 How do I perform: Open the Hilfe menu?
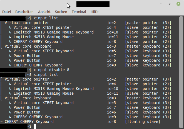95,12
